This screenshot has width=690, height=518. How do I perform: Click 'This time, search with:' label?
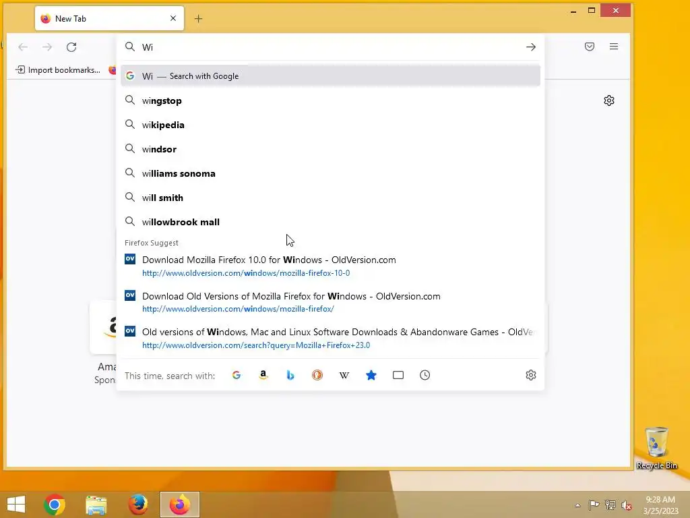click(170, 376)
